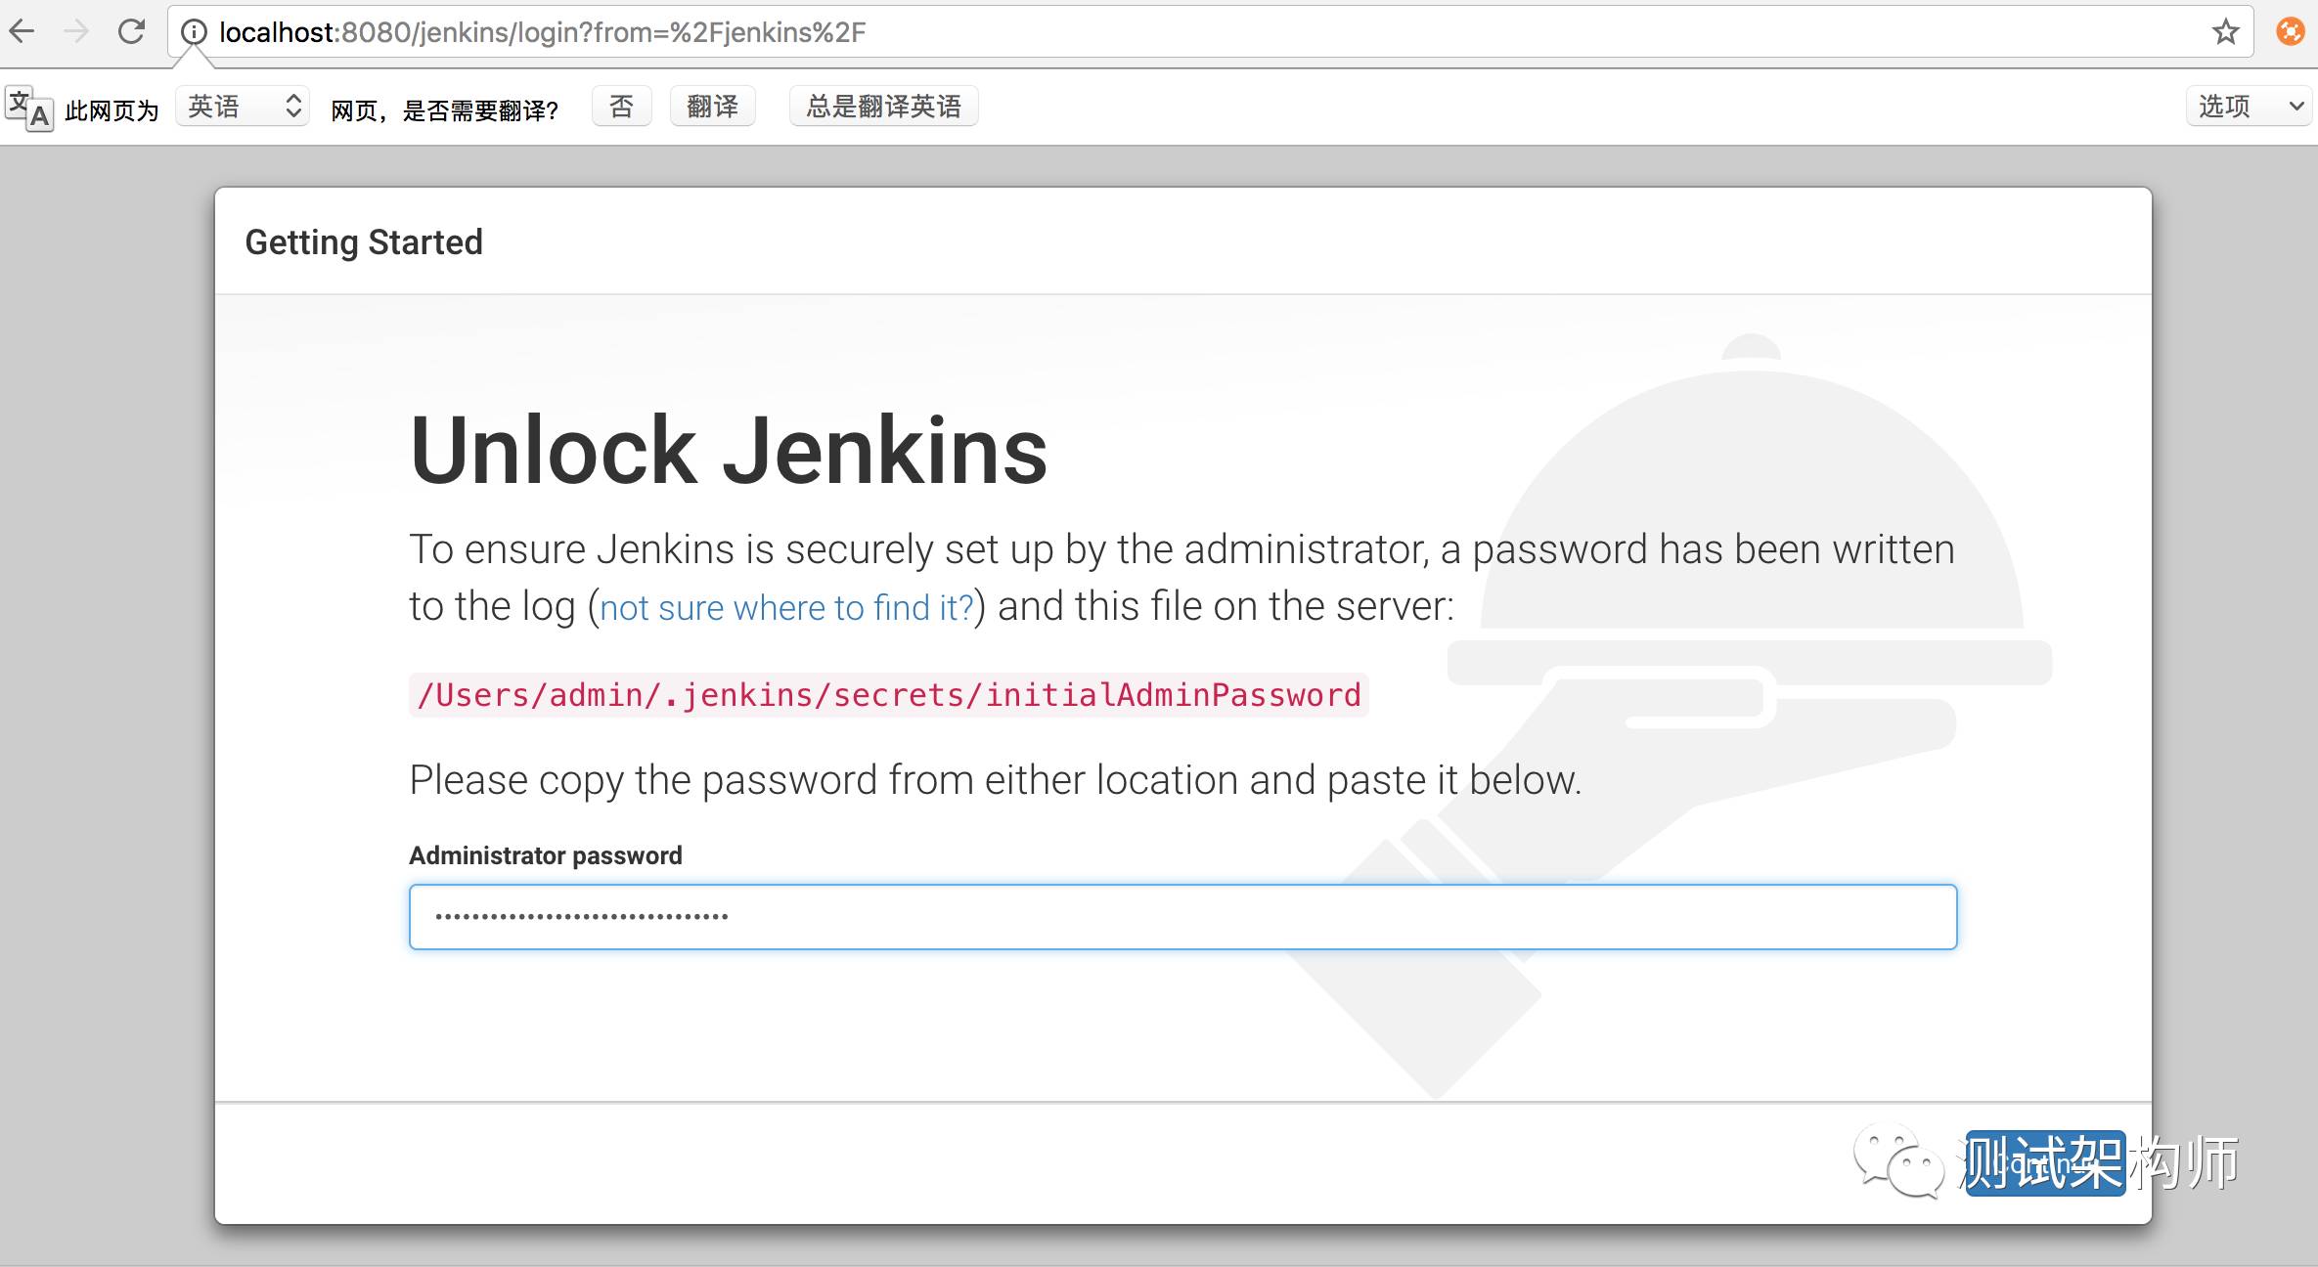Viewport: 2318px width, 1267px height.
Task: Choose 总是翻译英语 button
Action: (x=883, y=106)
